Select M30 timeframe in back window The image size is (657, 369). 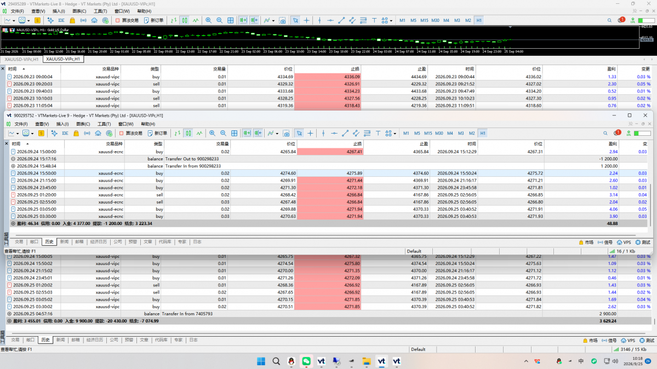point(435,20)
